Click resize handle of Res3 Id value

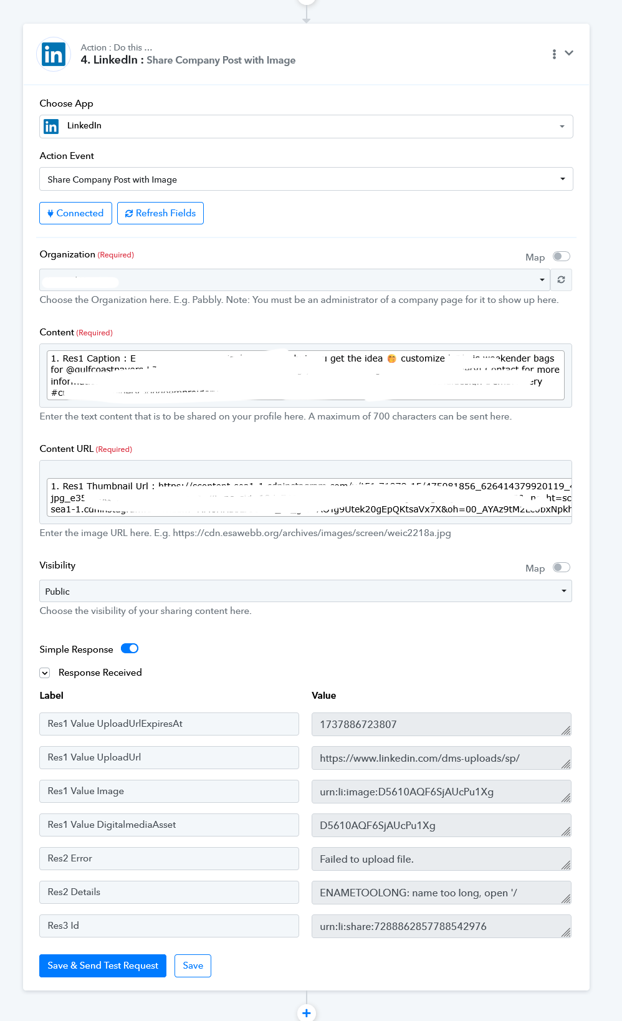[x=565, y=932]
